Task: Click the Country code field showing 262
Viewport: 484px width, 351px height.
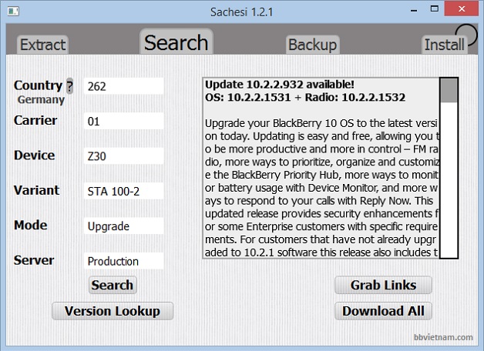Action: (x=124, y=86)
